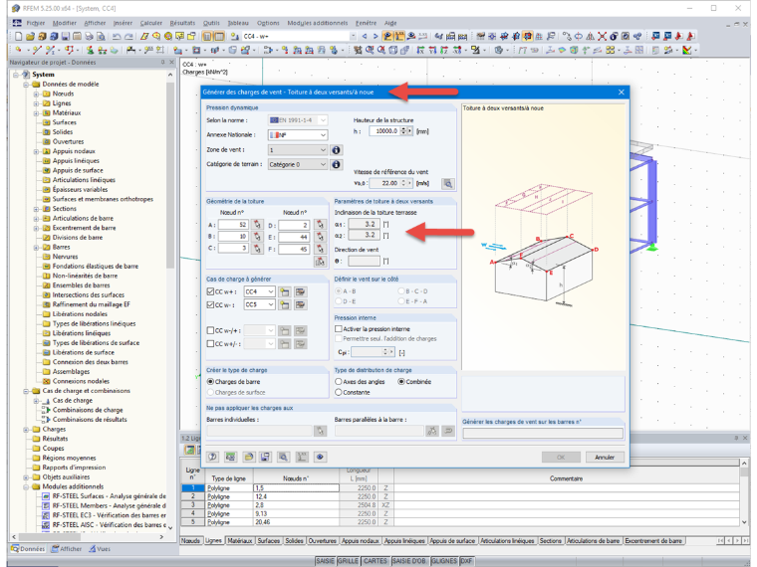Go to previous load case arrow
The width and height of the screenshot is (757, 567).
click(365, 36)
